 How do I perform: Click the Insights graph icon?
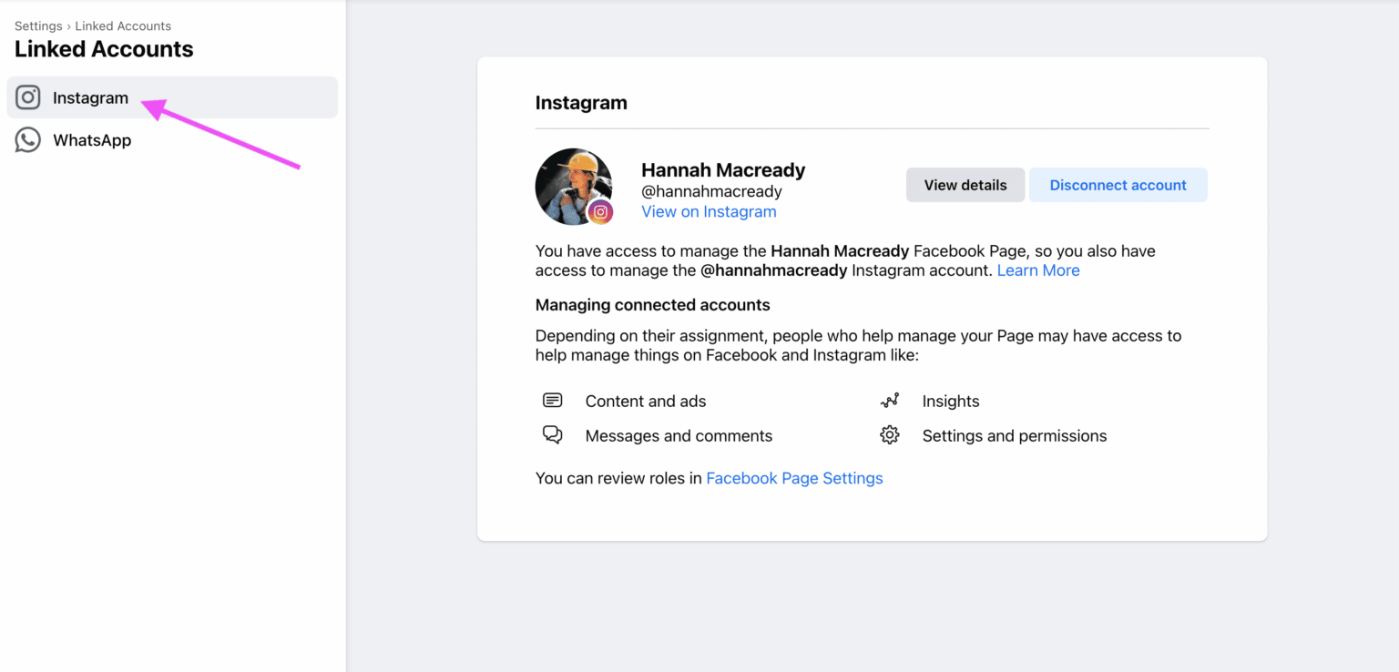pyautogui.click(x=890, y=401)
